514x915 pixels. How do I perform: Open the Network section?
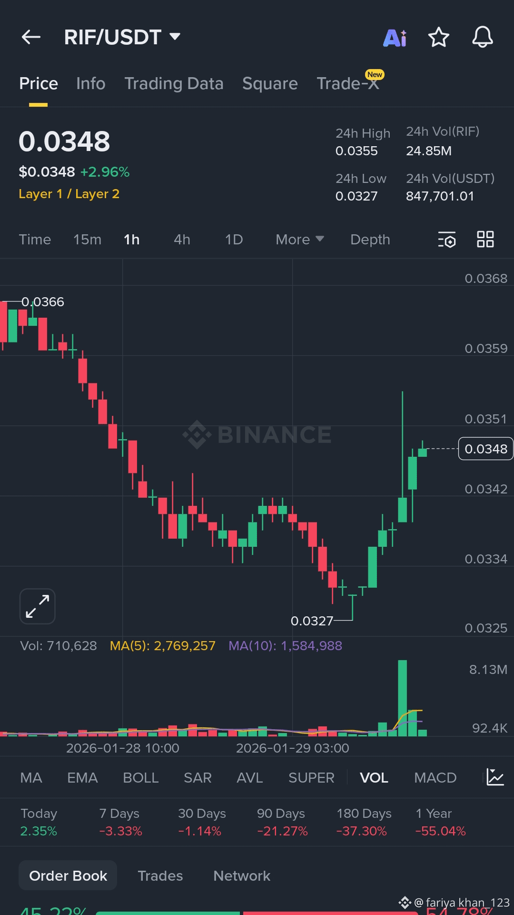[x=242, y=875]
